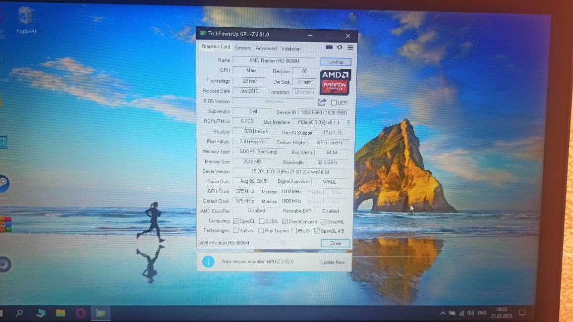The width and height of the screenshot is (573, 322).
Task: Click the battery icon in system tray
Action: click(x=452, y=313)
